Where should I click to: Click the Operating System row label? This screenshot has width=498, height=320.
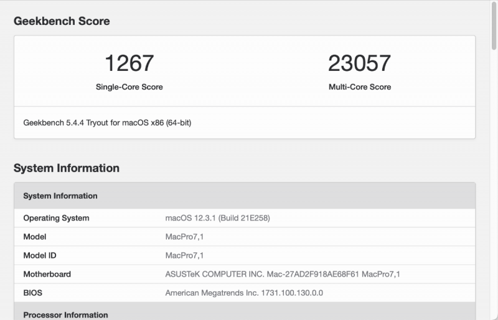[x=56, y=218]
